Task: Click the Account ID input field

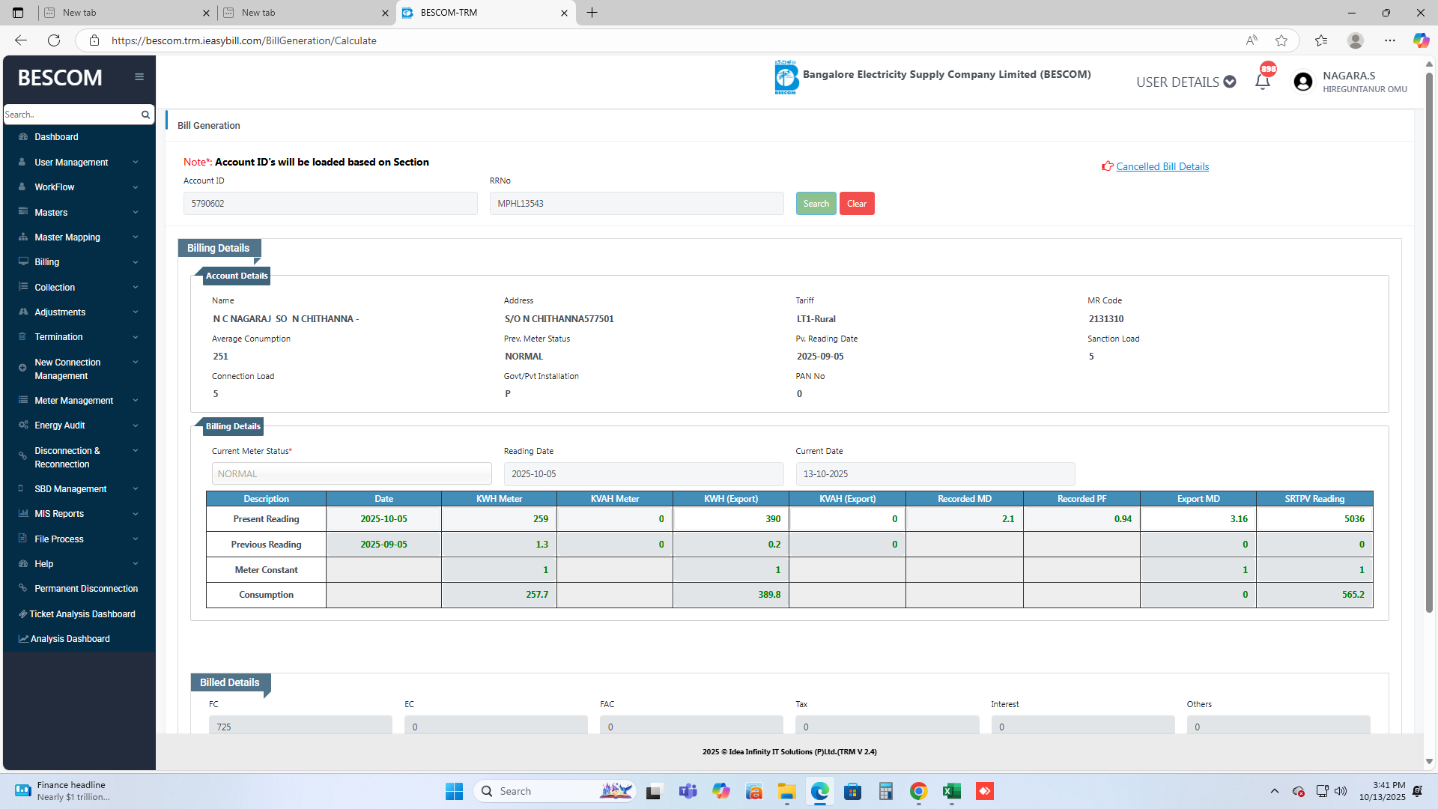Action: click(330, 204)
